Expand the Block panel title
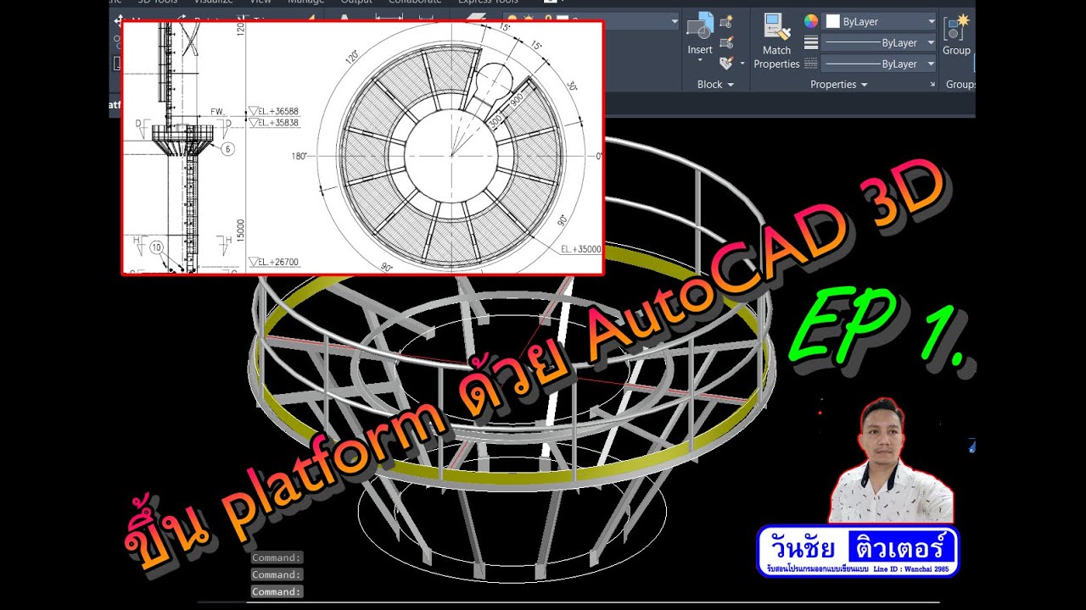The image size is (1086, 610). pyautogui.click(x=715, y=85)
